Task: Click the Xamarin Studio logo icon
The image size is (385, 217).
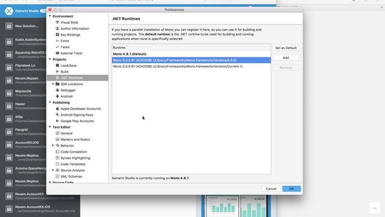Action: click(x=9, y=11)
